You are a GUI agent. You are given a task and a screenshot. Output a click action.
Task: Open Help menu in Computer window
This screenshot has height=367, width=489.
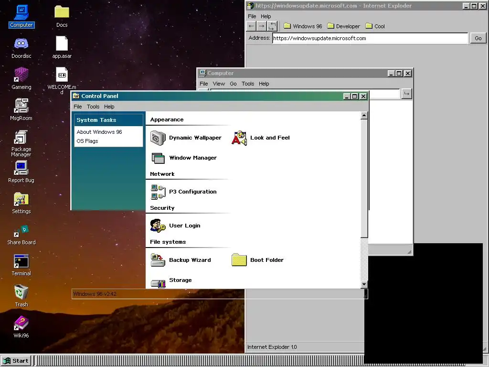tap(264, 84)
